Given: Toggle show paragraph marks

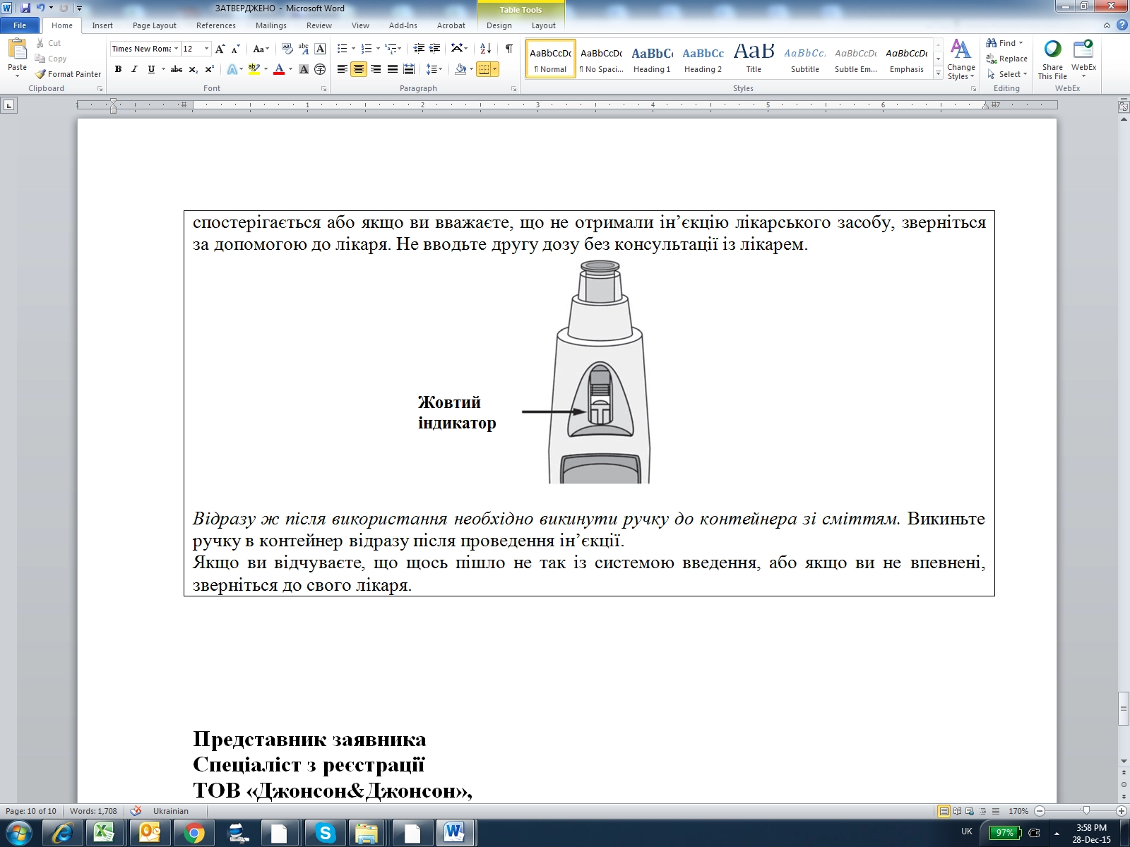Looking at the screenshot, I should [x=509, y=49].
